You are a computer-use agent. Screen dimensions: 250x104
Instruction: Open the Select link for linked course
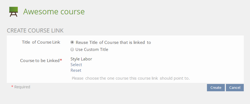click(x=76, y=65)
